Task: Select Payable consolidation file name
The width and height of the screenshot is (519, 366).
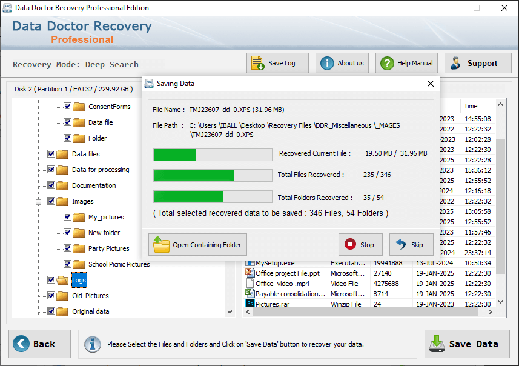Action: 290,294
